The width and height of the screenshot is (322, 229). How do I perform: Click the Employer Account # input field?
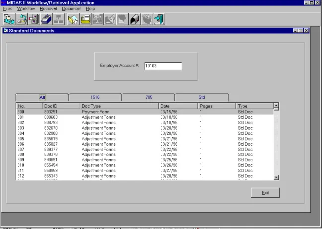163,66
